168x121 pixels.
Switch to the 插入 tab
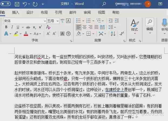coord(16,13)
